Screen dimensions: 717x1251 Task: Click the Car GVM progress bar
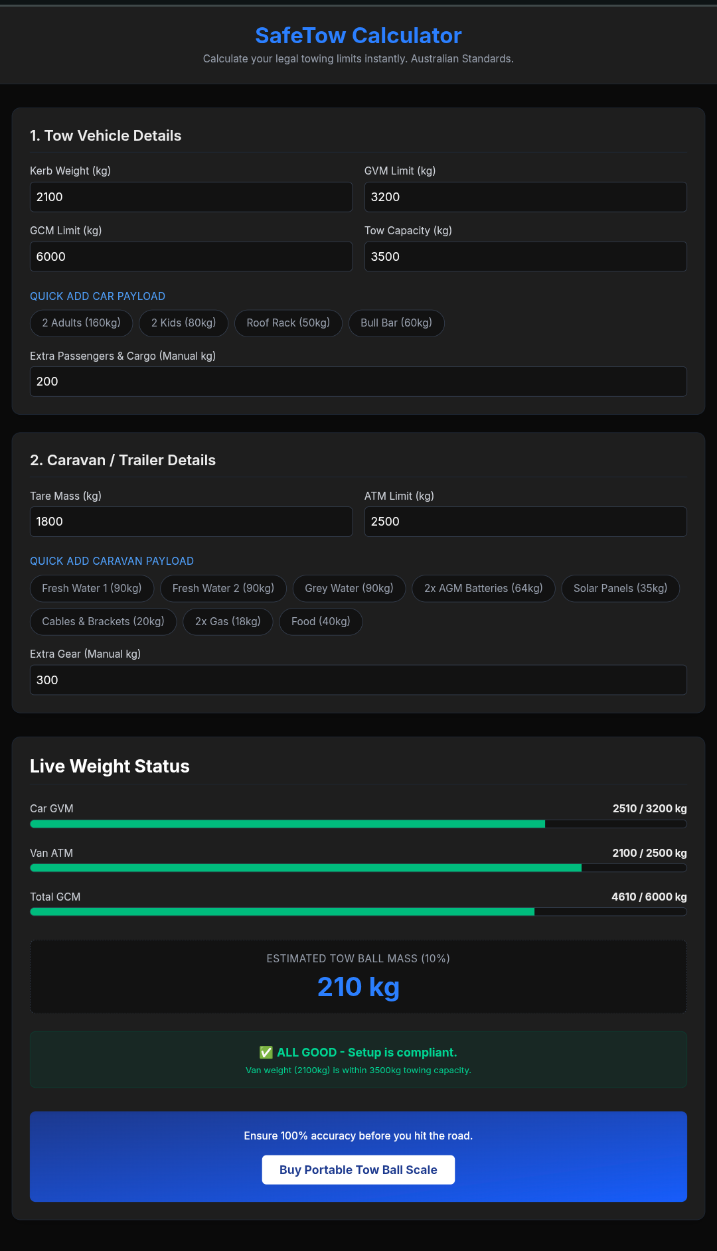click(358, 824)
